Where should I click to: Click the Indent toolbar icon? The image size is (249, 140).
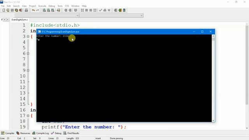[70, 10]
